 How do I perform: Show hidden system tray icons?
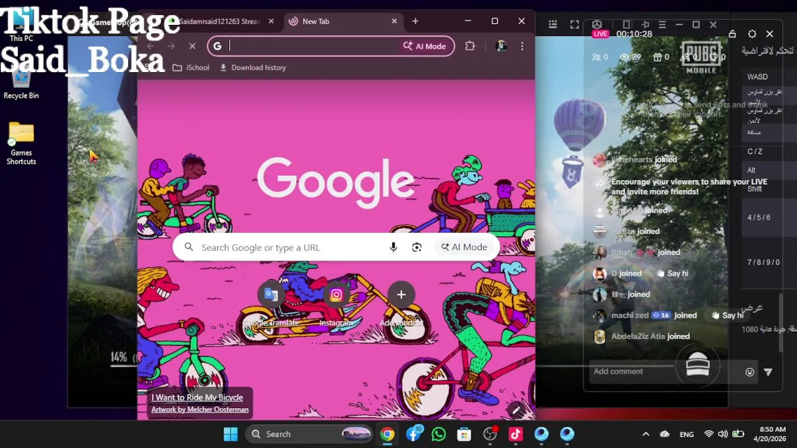click(x=646, y=434)
